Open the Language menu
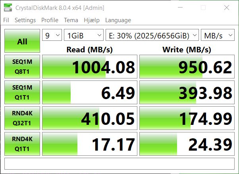The height and width of the screenshot is (174, 239). [x=118, y=20]
